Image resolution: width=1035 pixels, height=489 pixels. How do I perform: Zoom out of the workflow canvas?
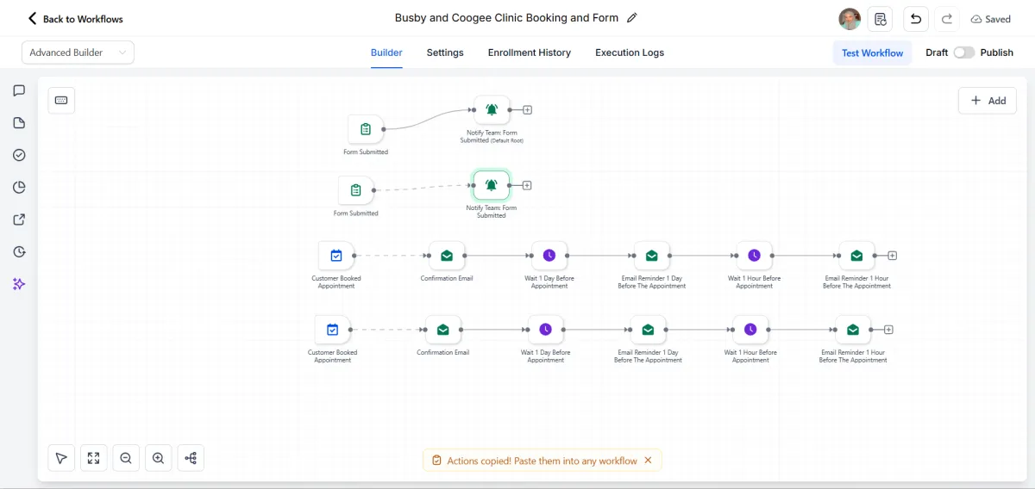coord(126,458)
